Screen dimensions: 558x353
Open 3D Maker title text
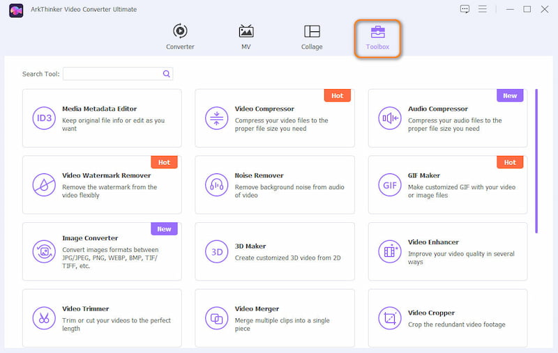coord(250,246)
